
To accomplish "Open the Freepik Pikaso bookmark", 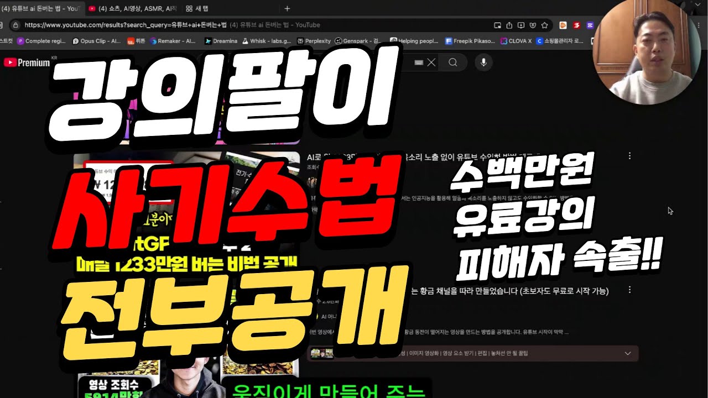I will pos(470,41).
